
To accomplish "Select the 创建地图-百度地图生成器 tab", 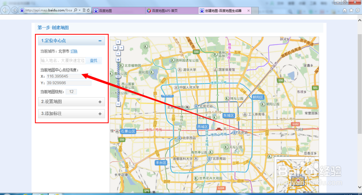I will point(223,10).
